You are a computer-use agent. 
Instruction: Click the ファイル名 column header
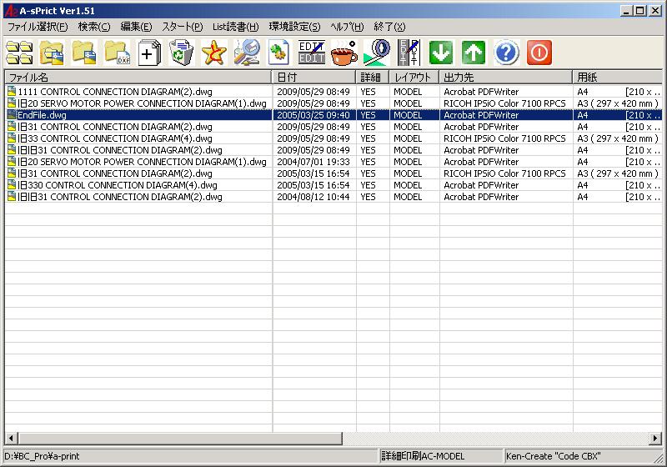pyautogui.click(x=138, y=77)
